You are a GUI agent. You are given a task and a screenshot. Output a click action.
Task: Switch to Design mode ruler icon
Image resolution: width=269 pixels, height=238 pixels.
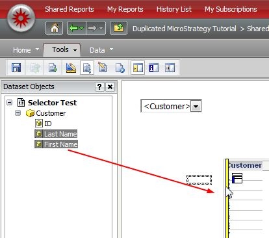pyautogui.click(x=71, y=68)
